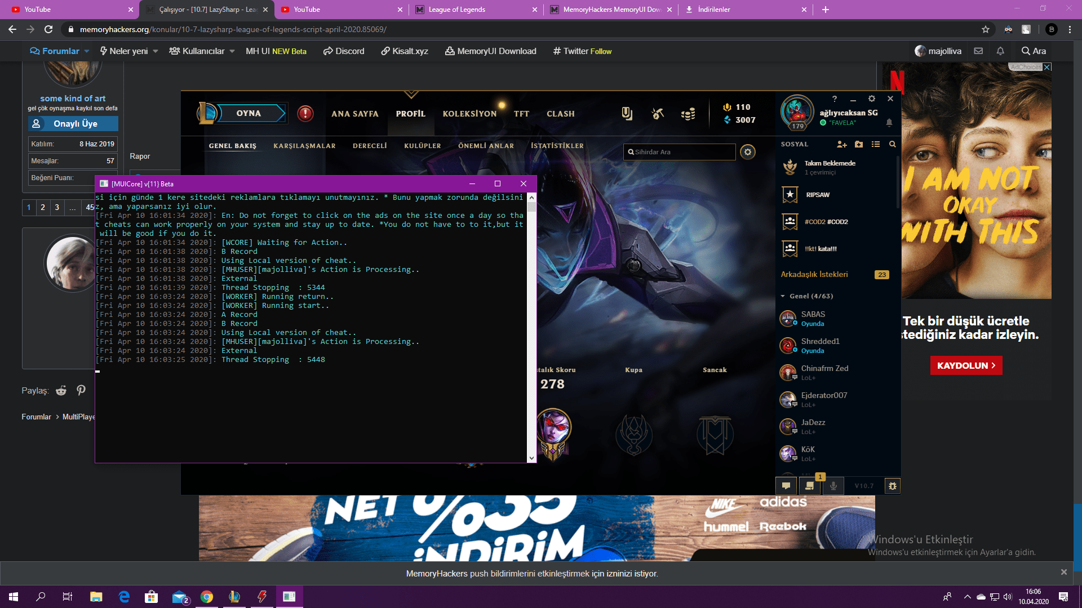Open the forum Ara search button

(1034, 51)
